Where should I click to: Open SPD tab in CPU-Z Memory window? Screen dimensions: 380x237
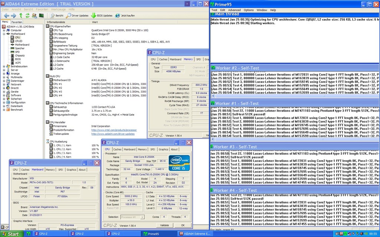(199, 59)
